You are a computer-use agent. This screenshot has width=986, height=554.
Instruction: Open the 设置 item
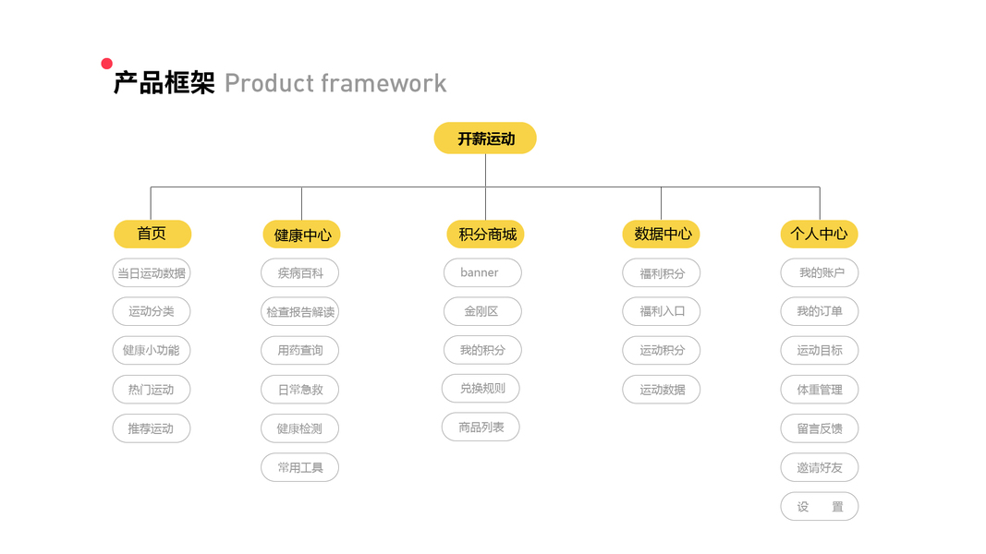(820, 507)
